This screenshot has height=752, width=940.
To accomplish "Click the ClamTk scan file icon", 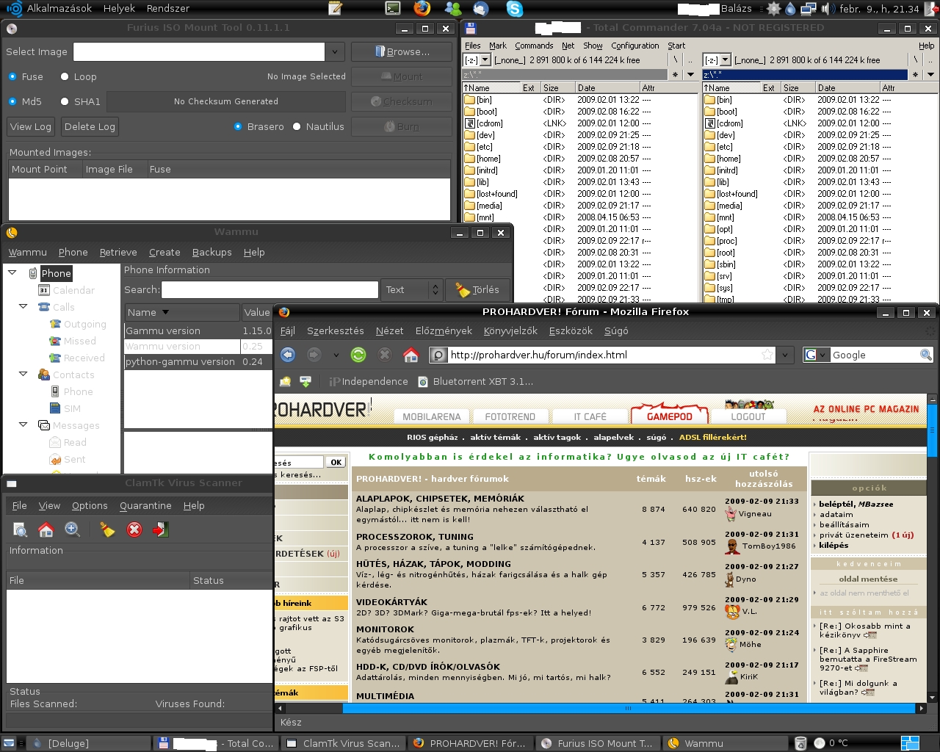I will click(21, 529).
